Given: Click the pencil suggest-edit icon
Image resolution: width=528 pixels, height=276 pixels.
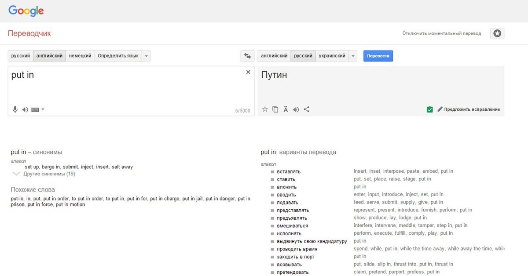Looking at the screenshot, I should pos(440,109).
